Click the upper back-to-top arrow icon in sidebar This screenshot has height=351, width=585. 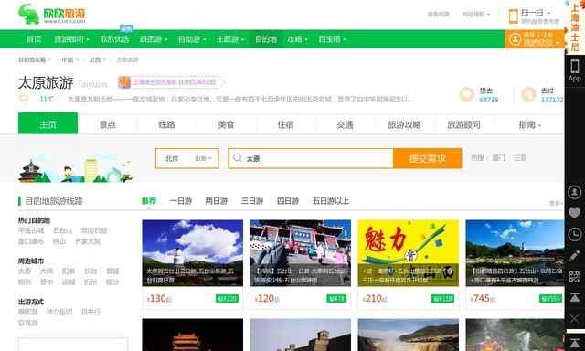click(575, 297)
